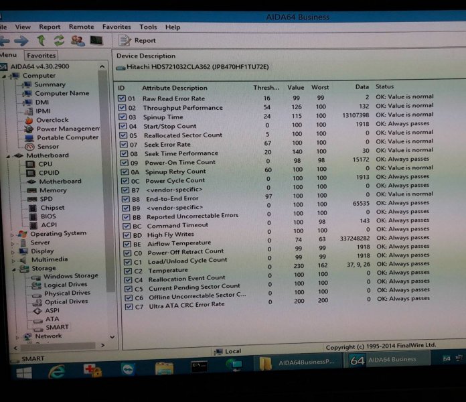
Task: Switch to the Favorites tab
Action: (42, 56)
